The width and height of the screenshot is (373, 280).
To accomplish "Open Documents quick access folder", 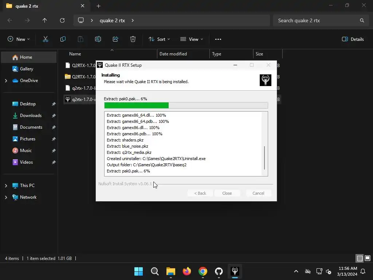I will click(x=29, y=127).
